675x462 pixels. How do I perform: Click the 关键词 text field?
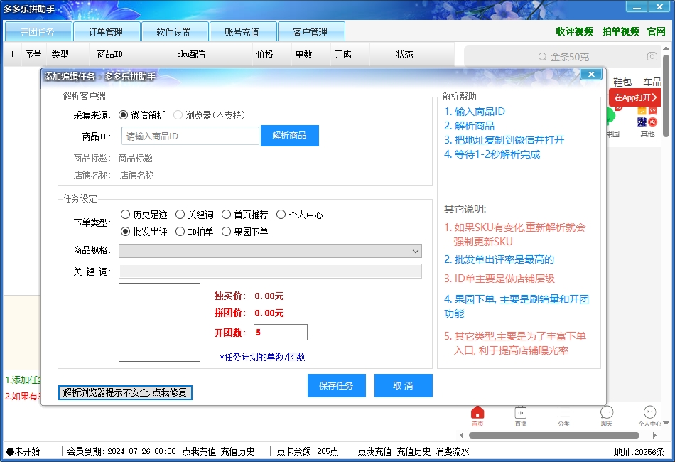[270, 272]
